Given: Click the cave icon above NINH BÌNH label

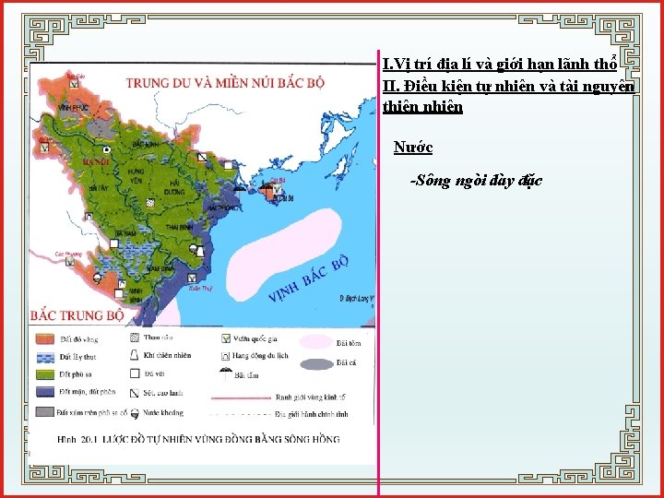Looking at the screenshot, I should 122,284.
